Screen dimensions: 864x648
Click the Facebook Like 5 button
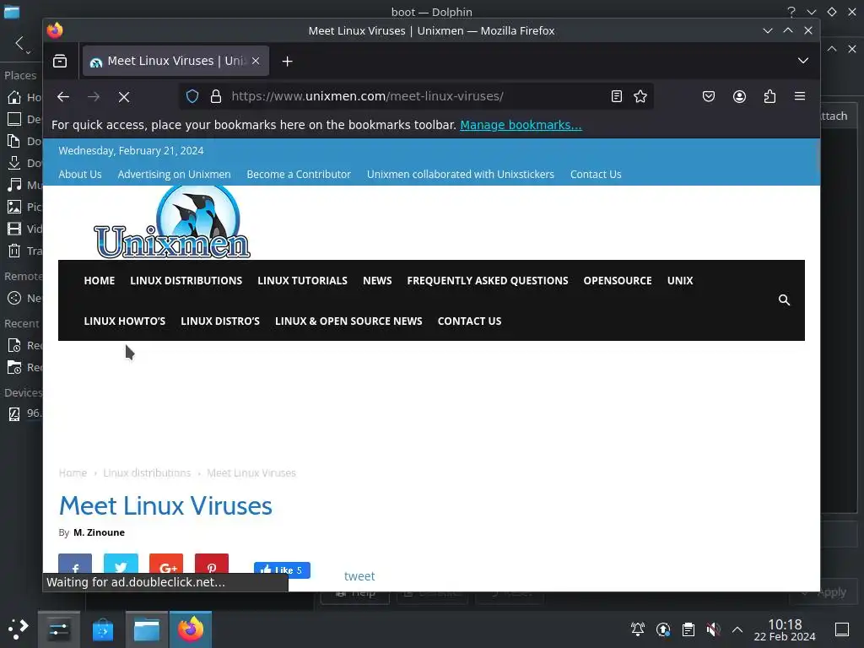pyautogui.click(x=282, y=570)
